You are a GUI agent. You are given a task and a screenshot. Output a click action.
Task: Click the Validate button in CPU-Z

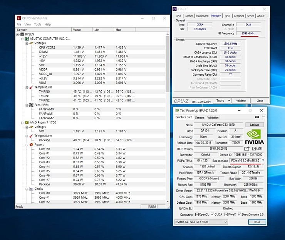pyautogui.click(x=241, y=101)
